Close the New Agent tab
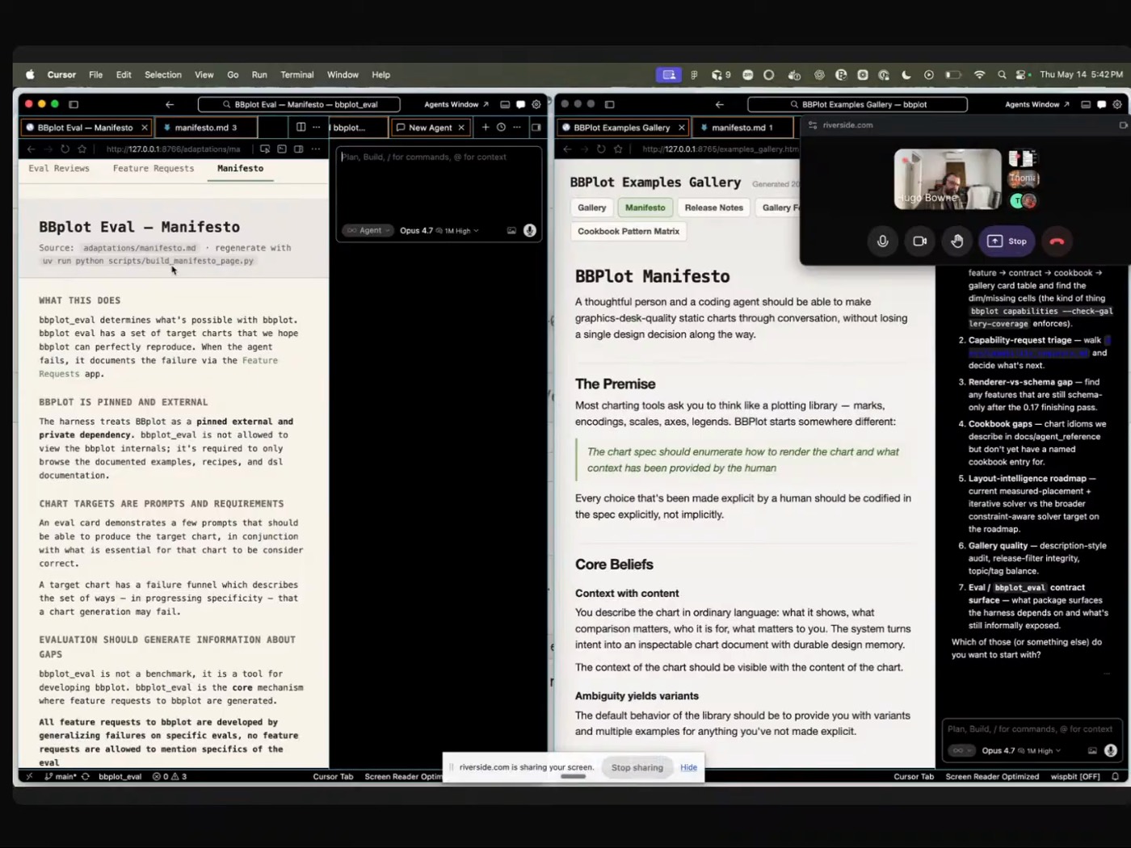 coord(461,128)
